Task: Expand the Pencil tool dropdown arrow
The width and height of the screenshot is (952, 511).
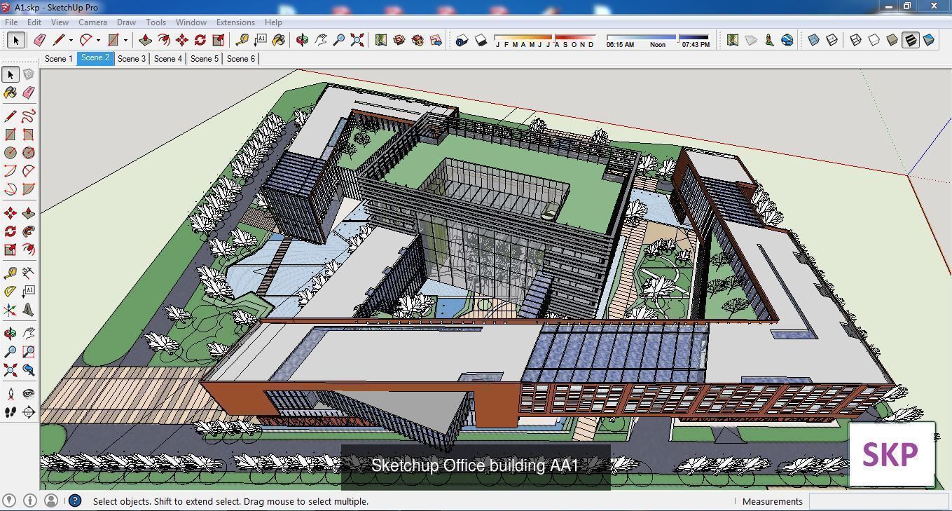Action: pyautogui.click(x=71, y=40)
